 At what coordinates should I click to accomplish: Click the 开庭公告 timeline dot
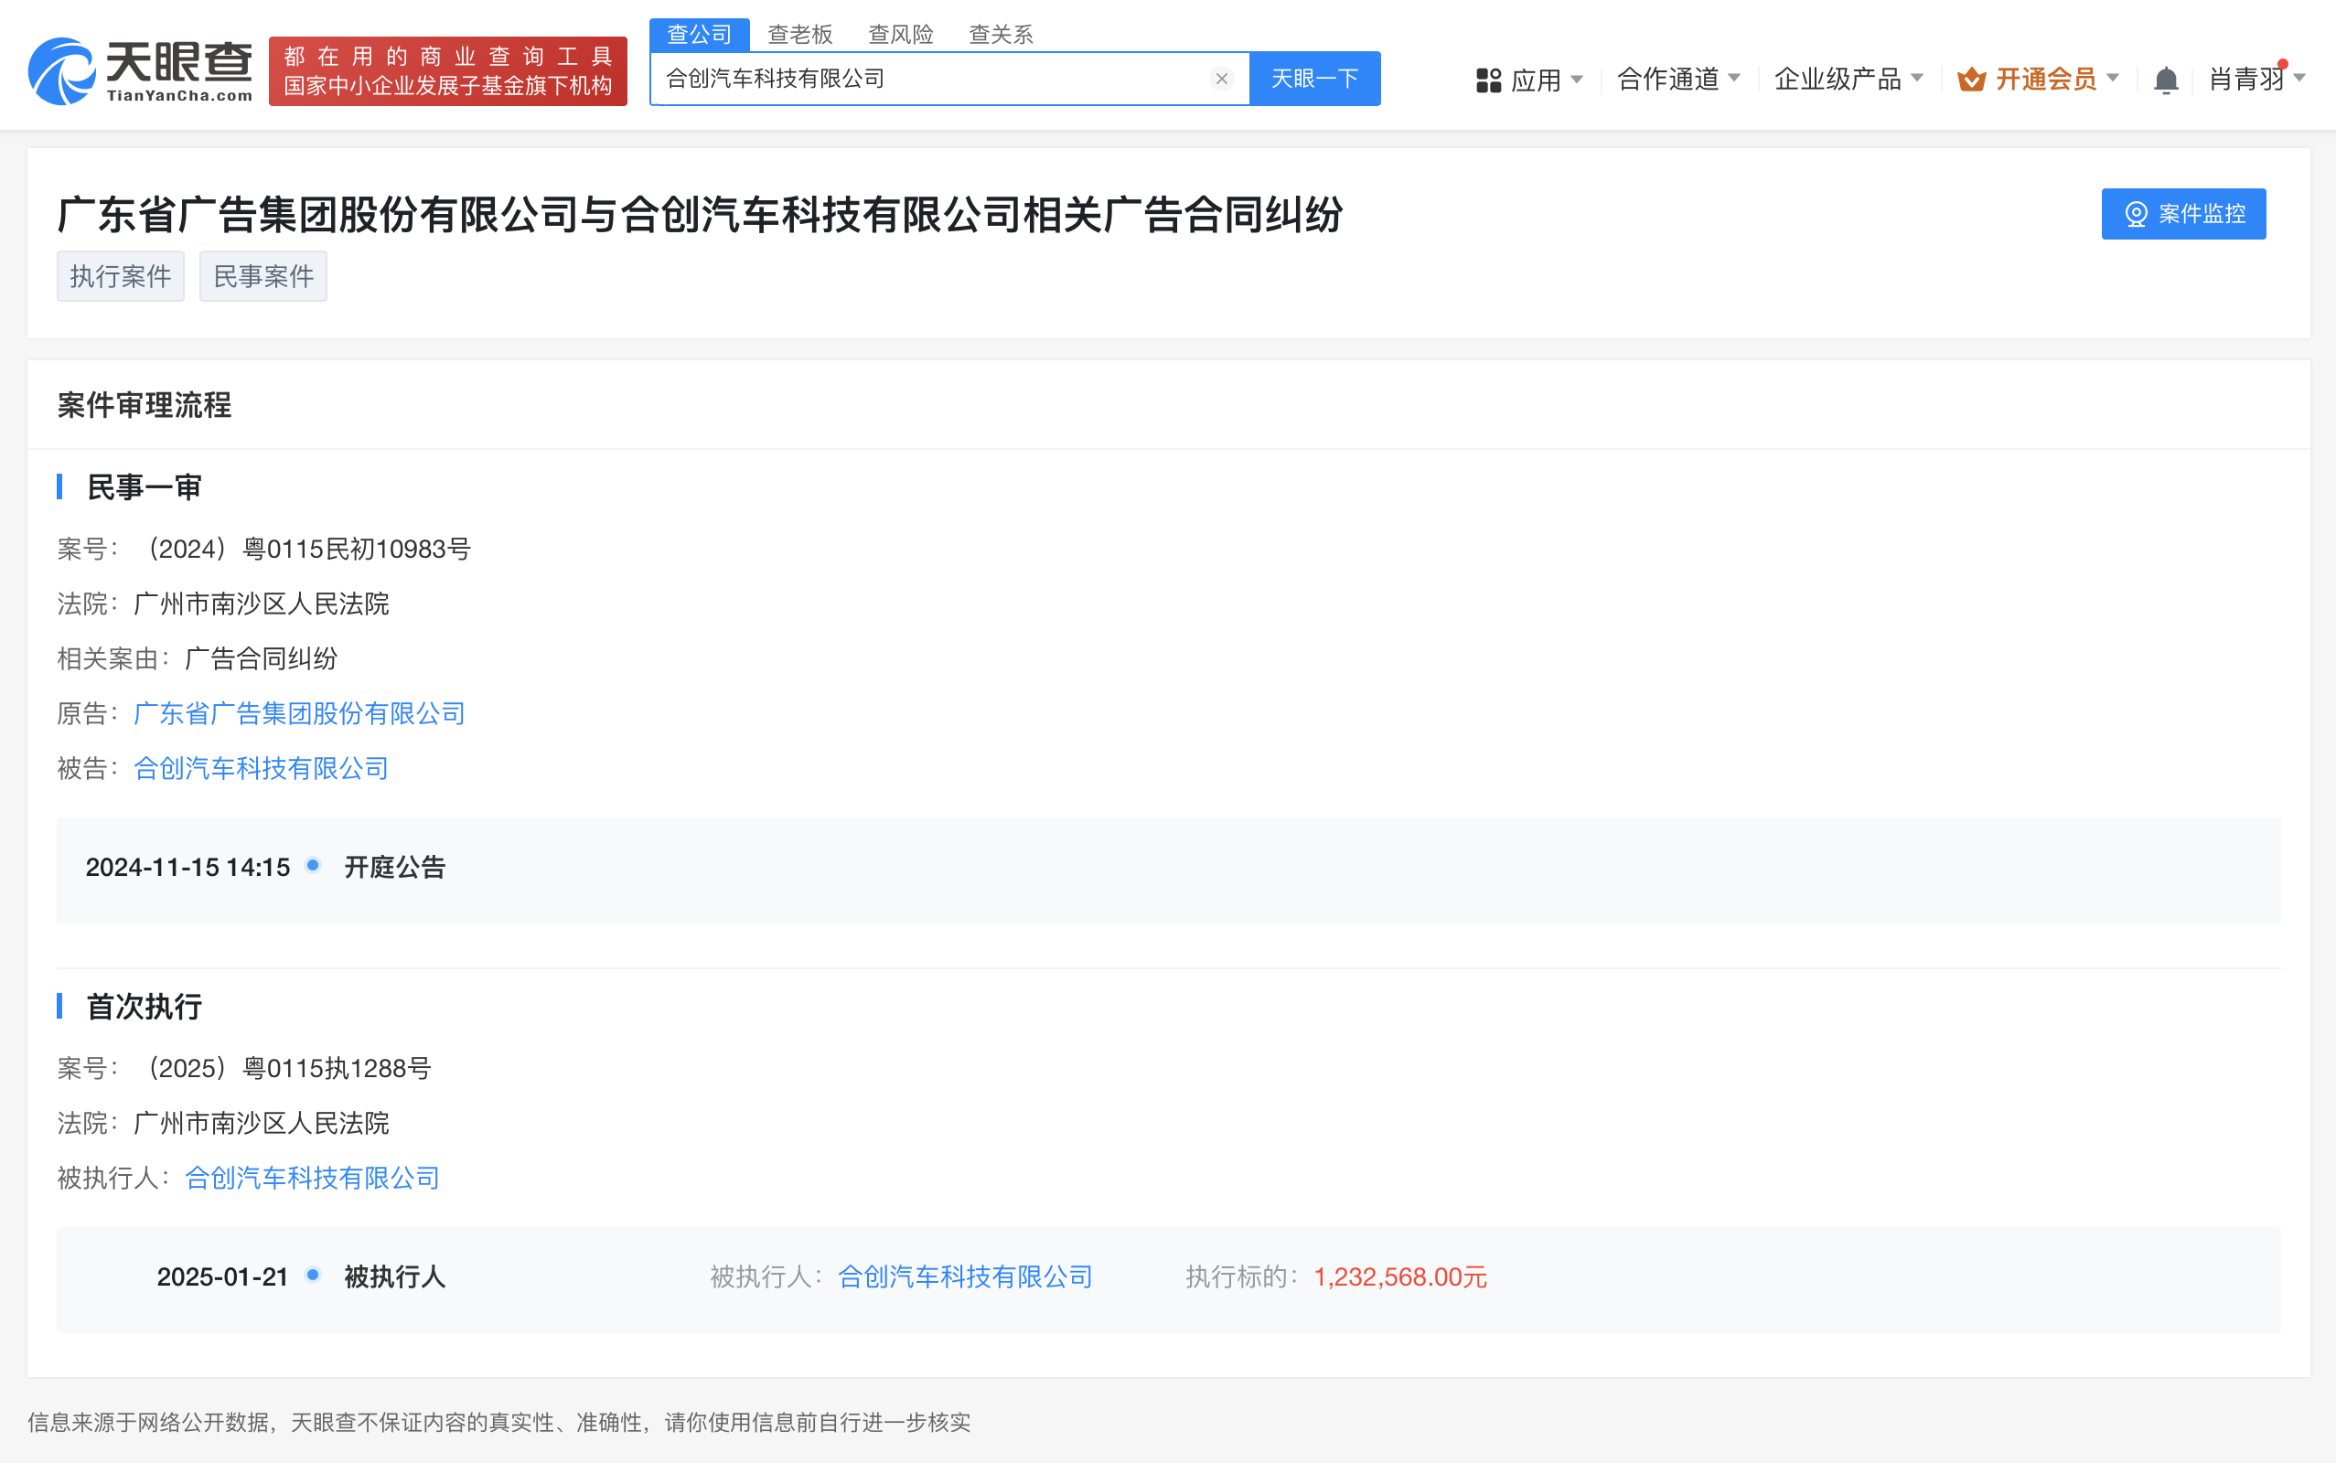click(x=313, y=865)
